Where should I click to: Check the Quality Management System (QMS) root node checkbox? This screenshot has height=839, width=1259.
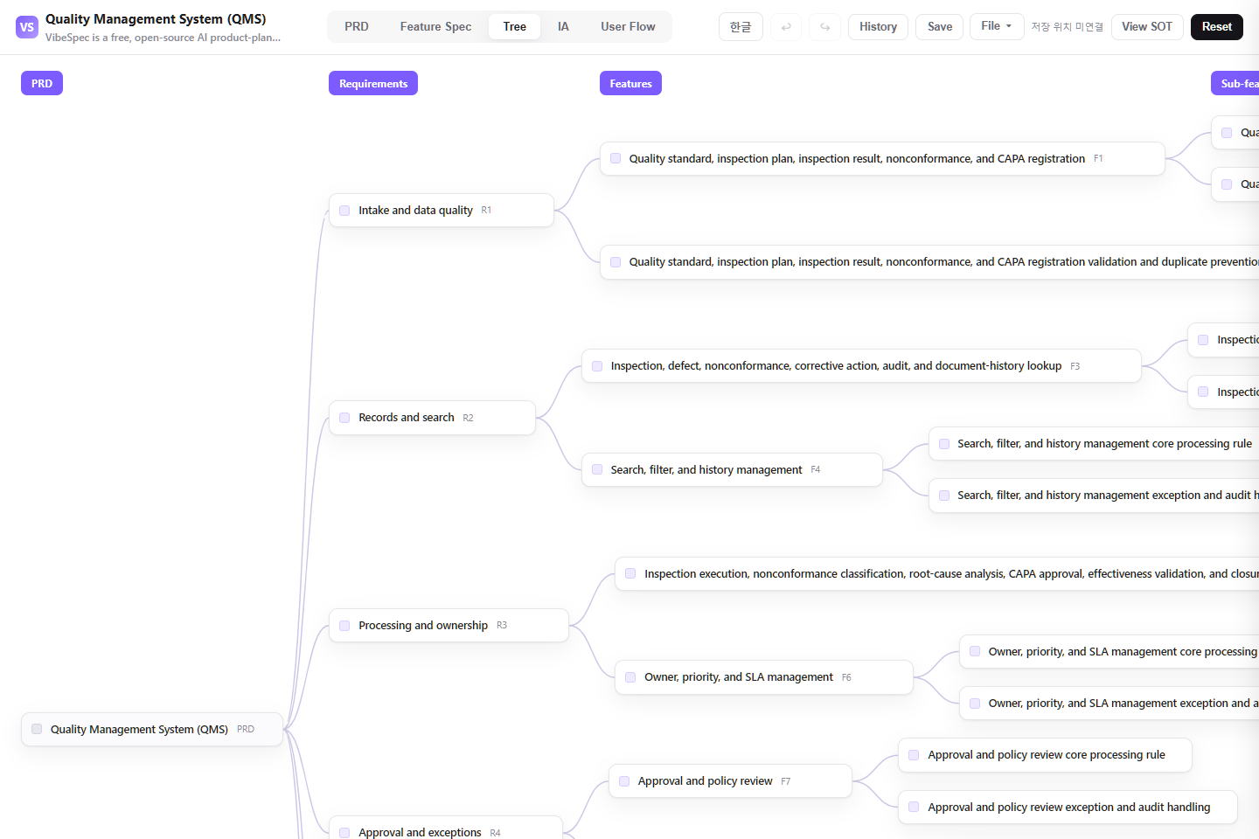click(x=37, y=729)
